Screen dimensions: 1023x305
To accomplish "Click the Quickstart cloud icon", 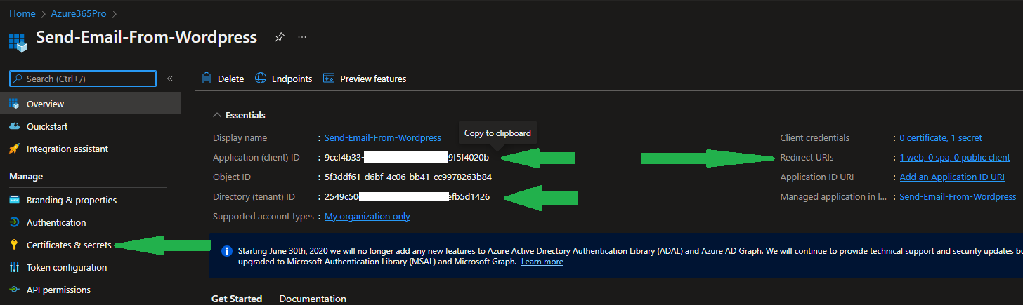I will (x=14, y=126).
